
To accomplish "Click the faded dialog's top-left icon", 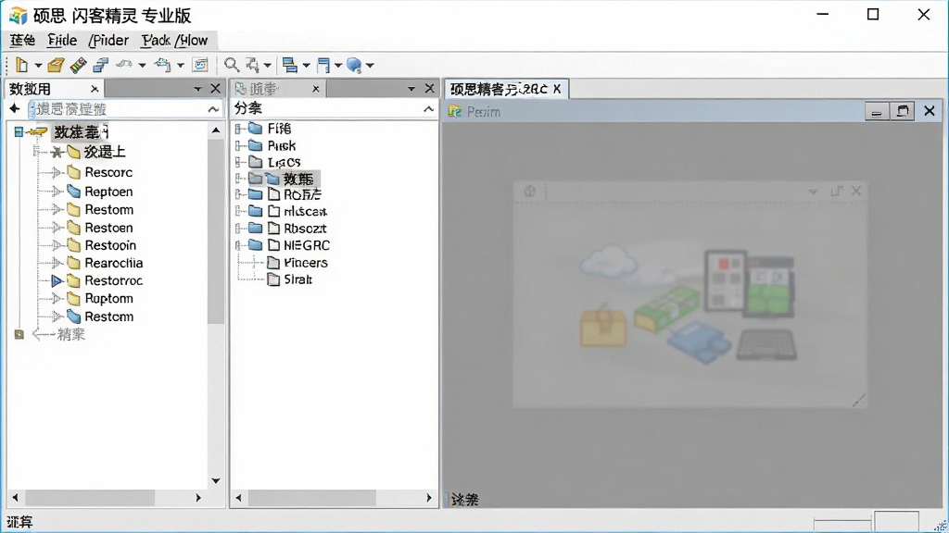I will point(529,191).
